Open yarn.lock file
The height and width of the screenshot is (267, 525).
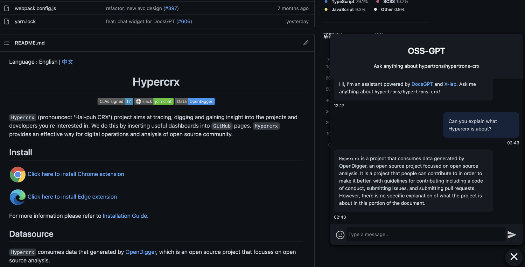click(x=25, y=21)
